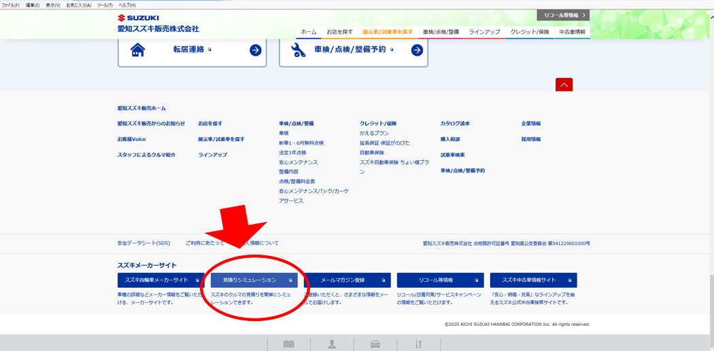Open スズキ自動車保険 ちょい得プラン link

pyautogui.click(x=394, y=167)
